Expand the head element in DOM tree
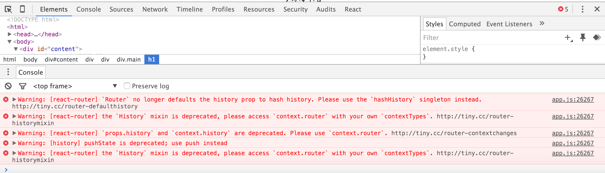This screenshot has height=173, width=605. [9, 34]
